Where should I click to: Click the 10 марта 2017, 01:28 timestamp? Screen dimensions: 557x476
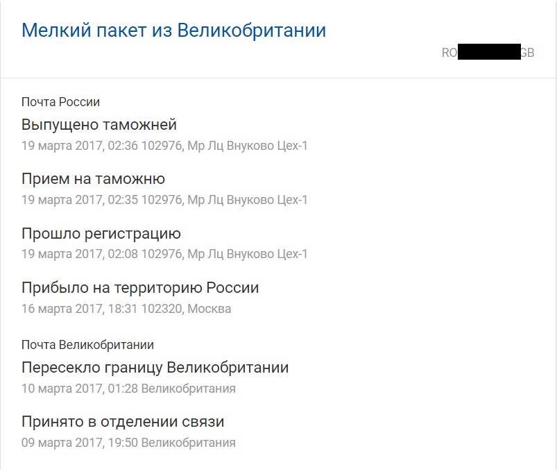pyautogui.click(x=79, y=389)
